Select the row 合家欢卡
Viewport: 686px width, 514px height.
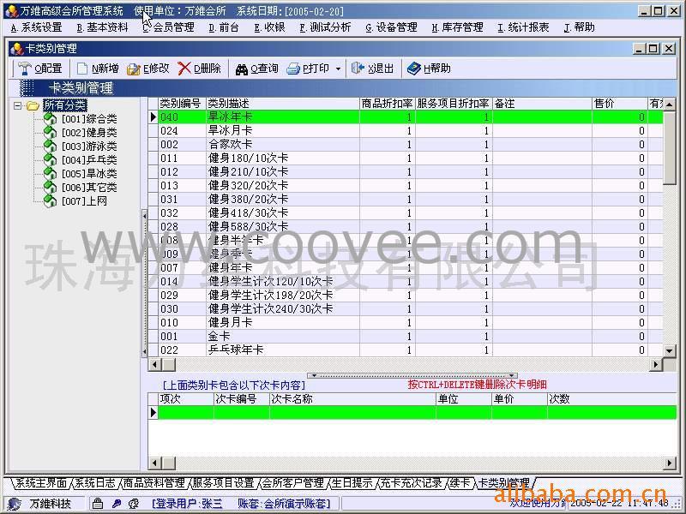(406, 144)
